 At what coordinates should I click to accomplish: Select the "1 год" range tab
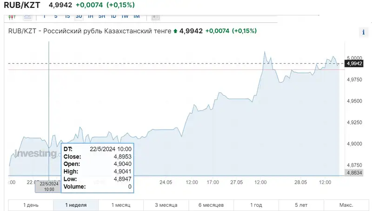tap(256, 205)
